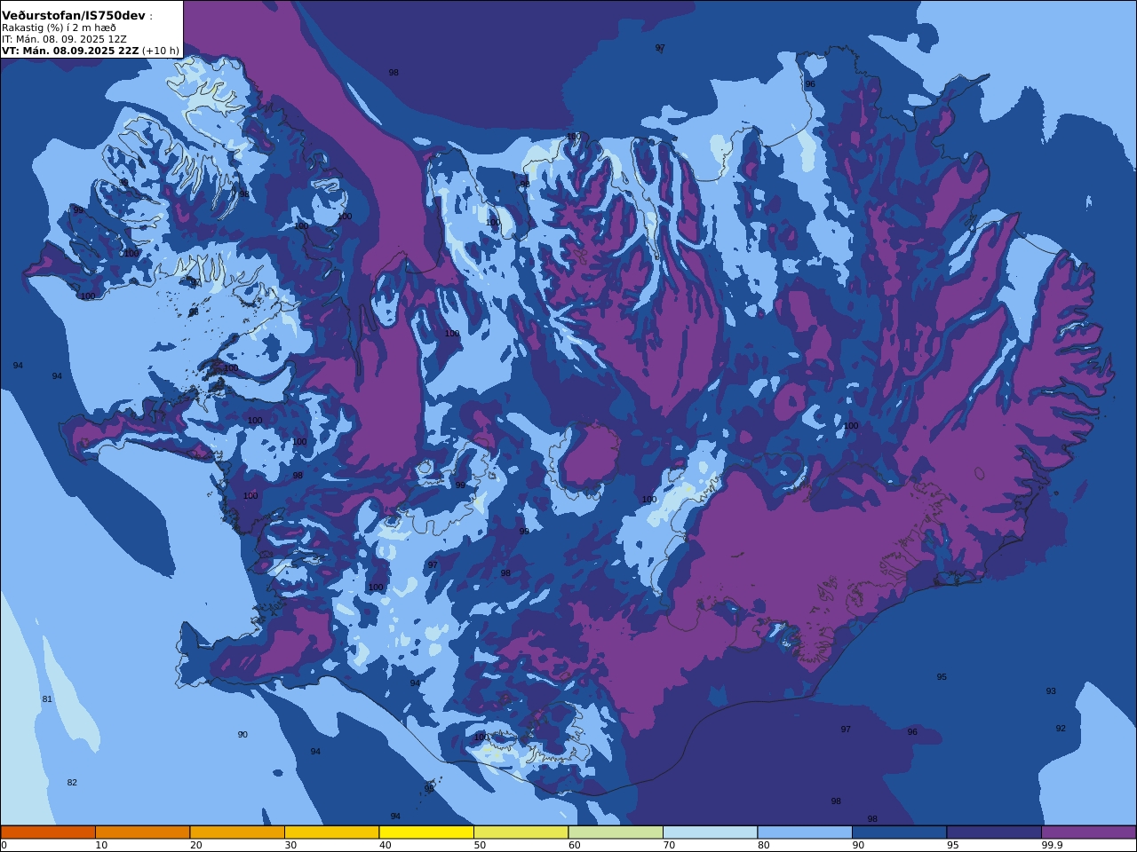1137x852 pixels.
Task: Select the yellow-green 50–60 legend swatch
Action: (x=521, y=832)
